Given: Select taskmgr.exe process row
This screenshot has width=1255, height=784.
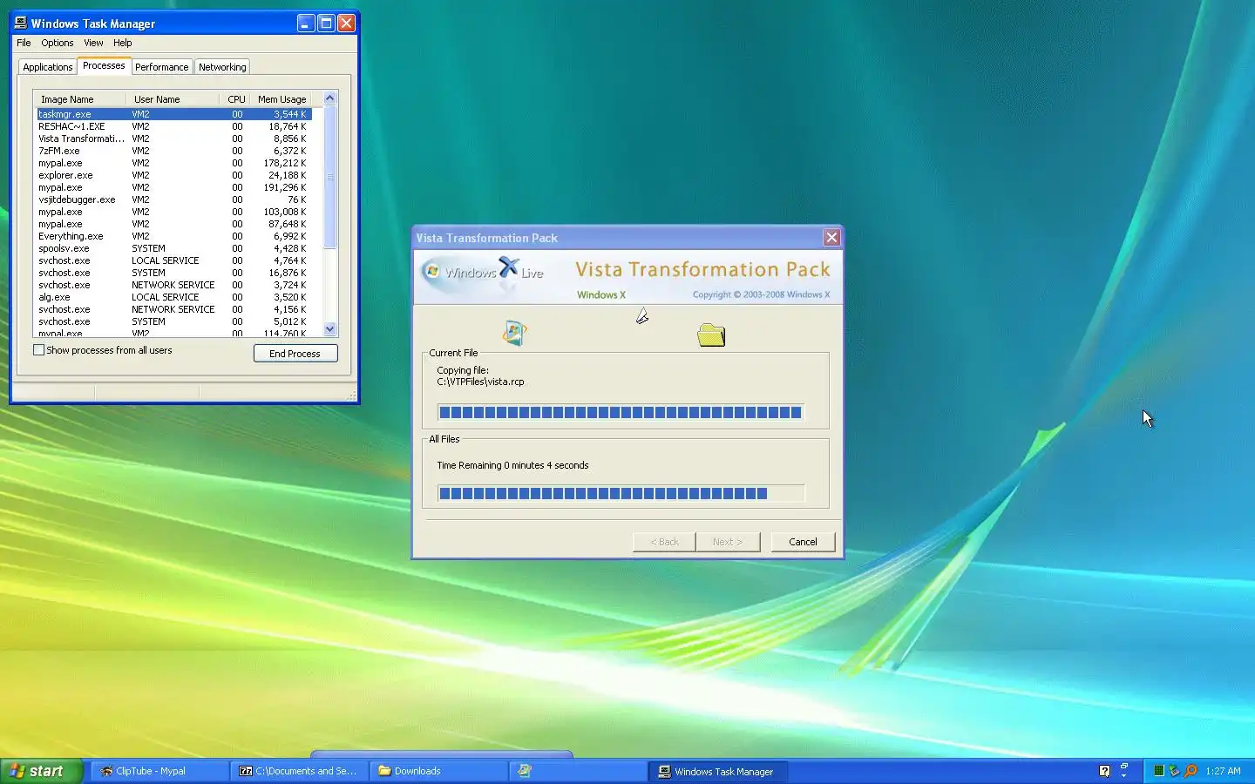Looking at the screenshot, I should 173,114.
